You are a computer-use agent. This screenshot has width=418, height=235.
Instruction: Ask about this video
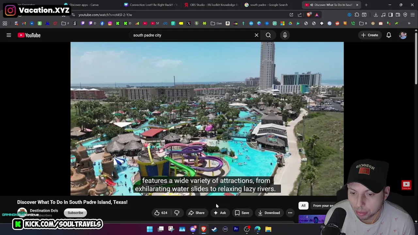tap(220, 213)
